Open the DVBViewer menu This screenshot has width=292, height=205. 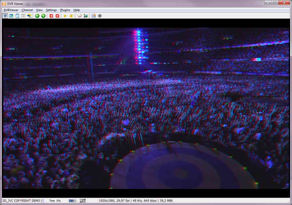tap(11, 10)
